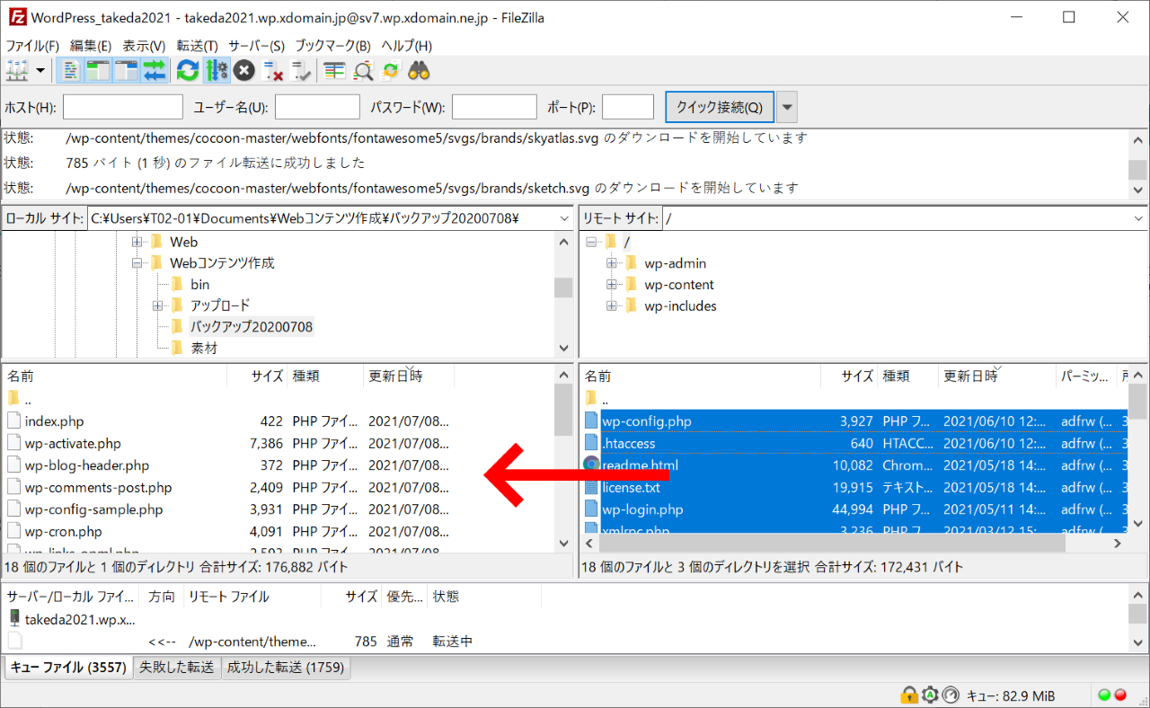Open the 編集(E) menu
1150x708 pixels.
(91, 46)
